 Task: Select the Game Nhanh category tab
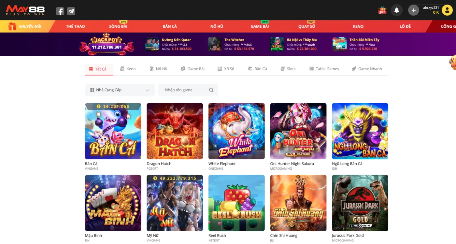click(x=367, y=69)
